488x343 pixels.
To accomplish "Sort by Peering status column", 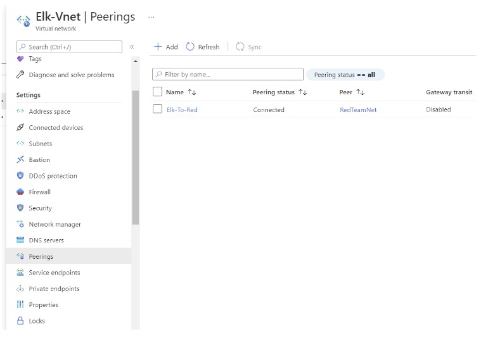I will [x=279, y=92].
